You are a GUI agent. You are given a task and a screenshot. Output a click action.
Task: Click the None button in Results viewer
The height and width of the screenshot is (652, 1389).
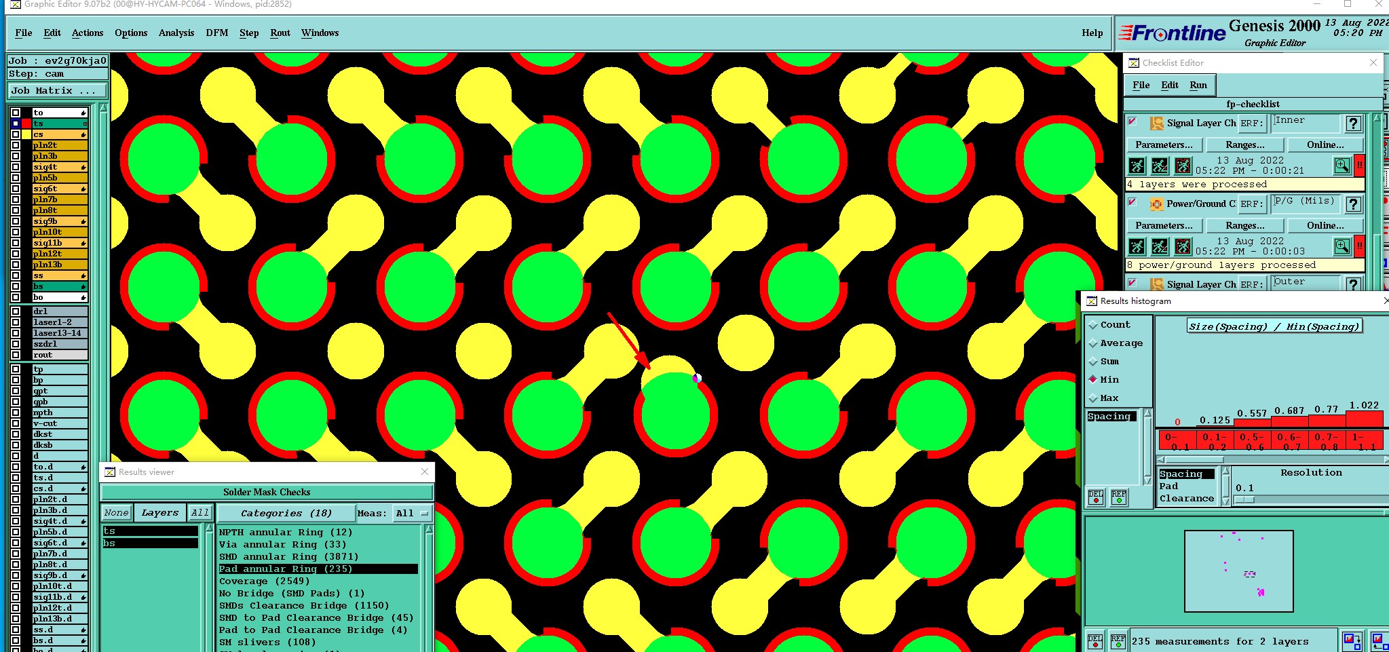point(117,513)
